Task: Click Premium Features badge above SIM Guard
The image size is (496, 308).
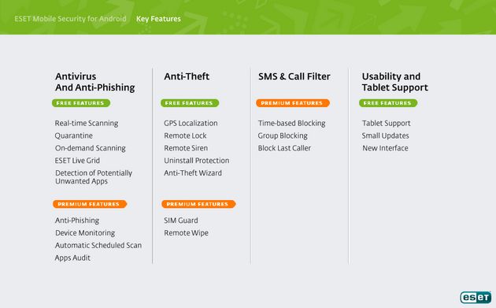Action: (198, 204)
